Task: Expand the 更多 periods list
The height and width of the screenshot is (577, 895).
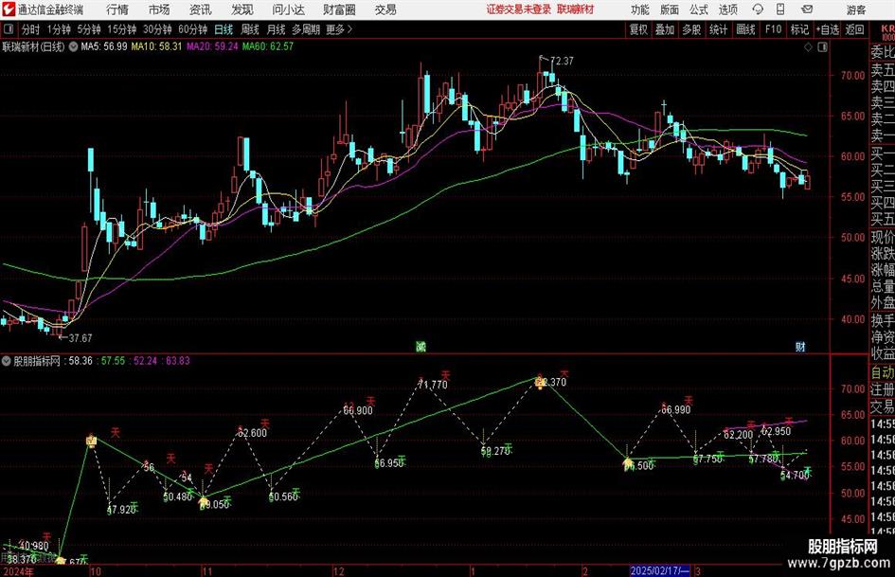Action: tap(340, 29)
